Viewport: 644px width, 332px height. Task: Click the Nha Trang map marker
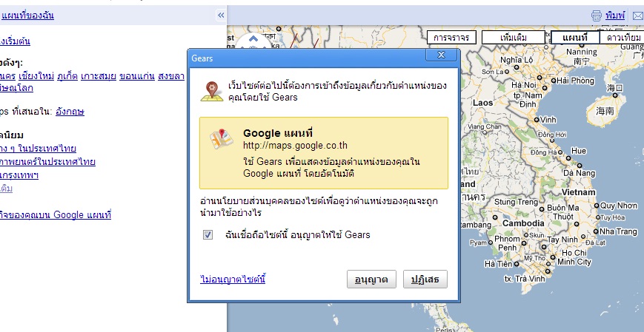pyautogui.click(x=597, y=231)
